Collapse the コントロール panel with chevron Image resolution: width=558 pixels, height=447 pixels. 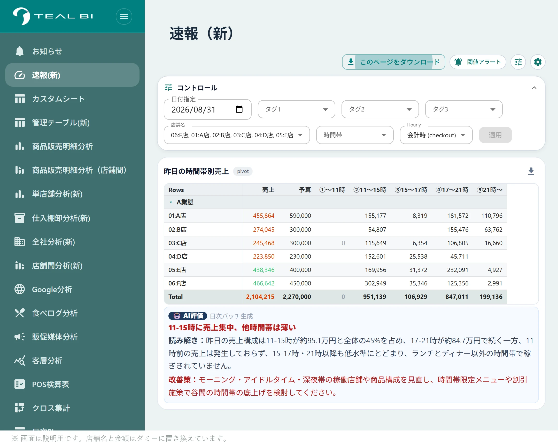pos(534,88)
